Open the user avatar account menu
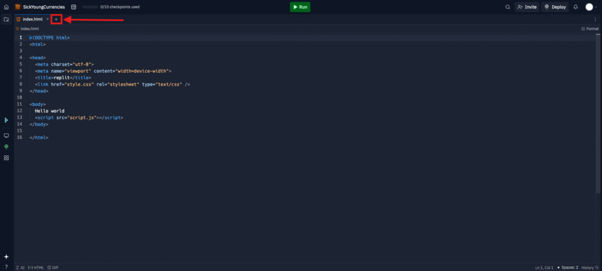Viewport: 602px width, 271px height. tap(589, 7)
